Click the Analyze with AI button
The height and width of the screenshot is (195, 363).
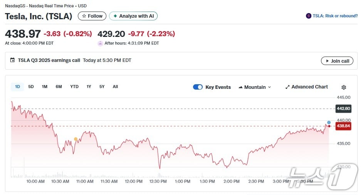pos(133,16)
